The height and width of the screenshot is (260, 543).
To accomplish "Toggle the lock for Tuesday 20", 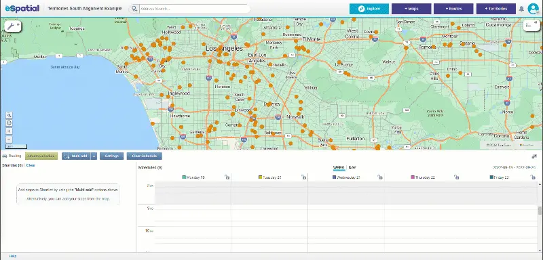I will [303, 177].
